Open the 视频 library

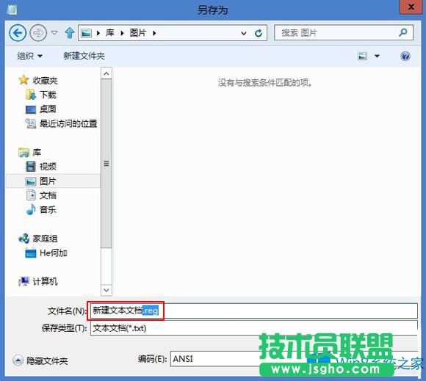tap(48, 167)
